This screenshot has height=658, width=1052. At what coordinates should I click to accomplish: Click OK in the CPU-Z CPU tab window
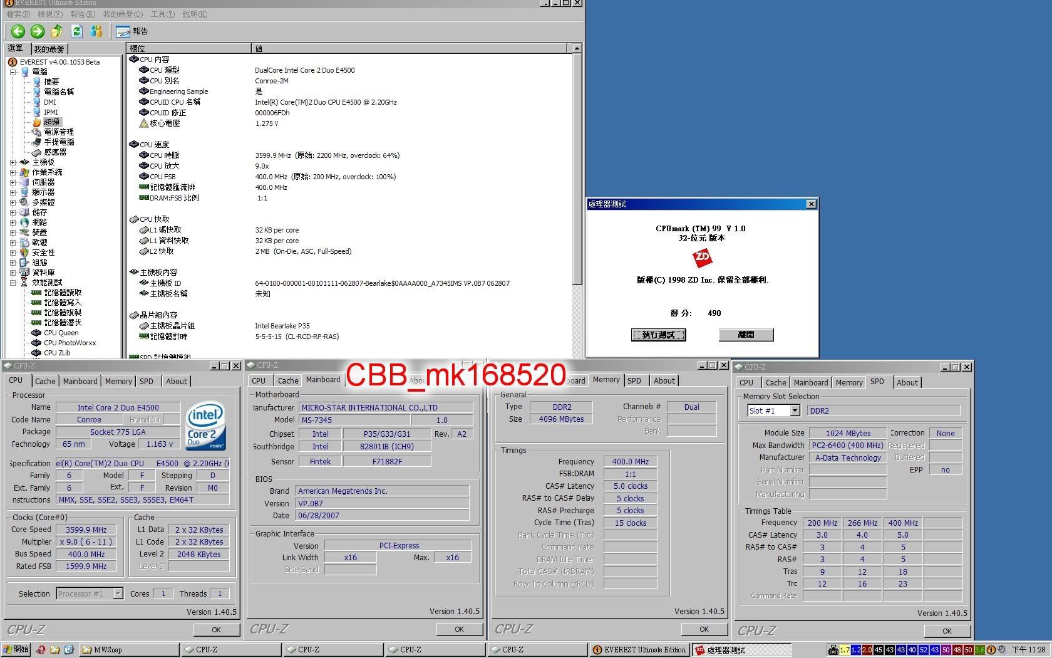coord(216,630)
